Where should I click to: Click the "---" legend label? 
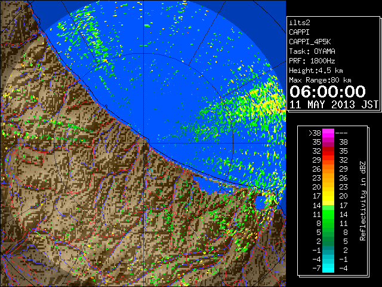coord(341,133)
